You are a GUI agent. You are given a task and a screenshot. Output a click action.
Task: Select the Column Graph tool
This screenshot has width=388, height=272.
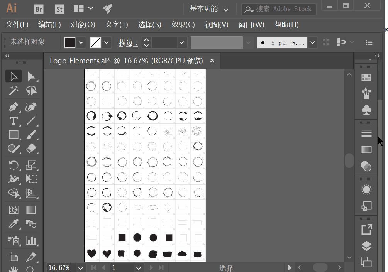pos(31,240)
